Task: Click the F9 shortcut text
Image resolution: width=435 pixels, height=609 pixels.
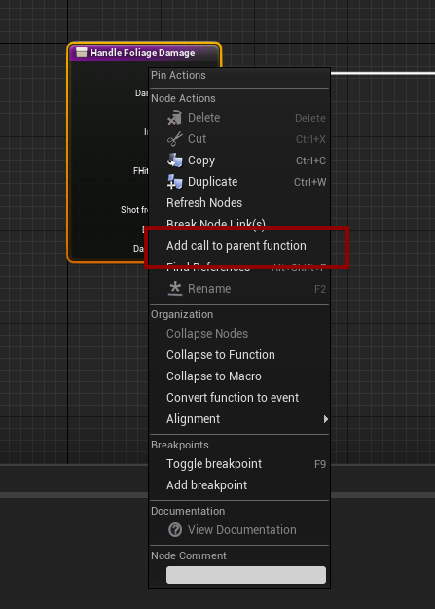Action: pyautogui.click(x=320, y=464)
